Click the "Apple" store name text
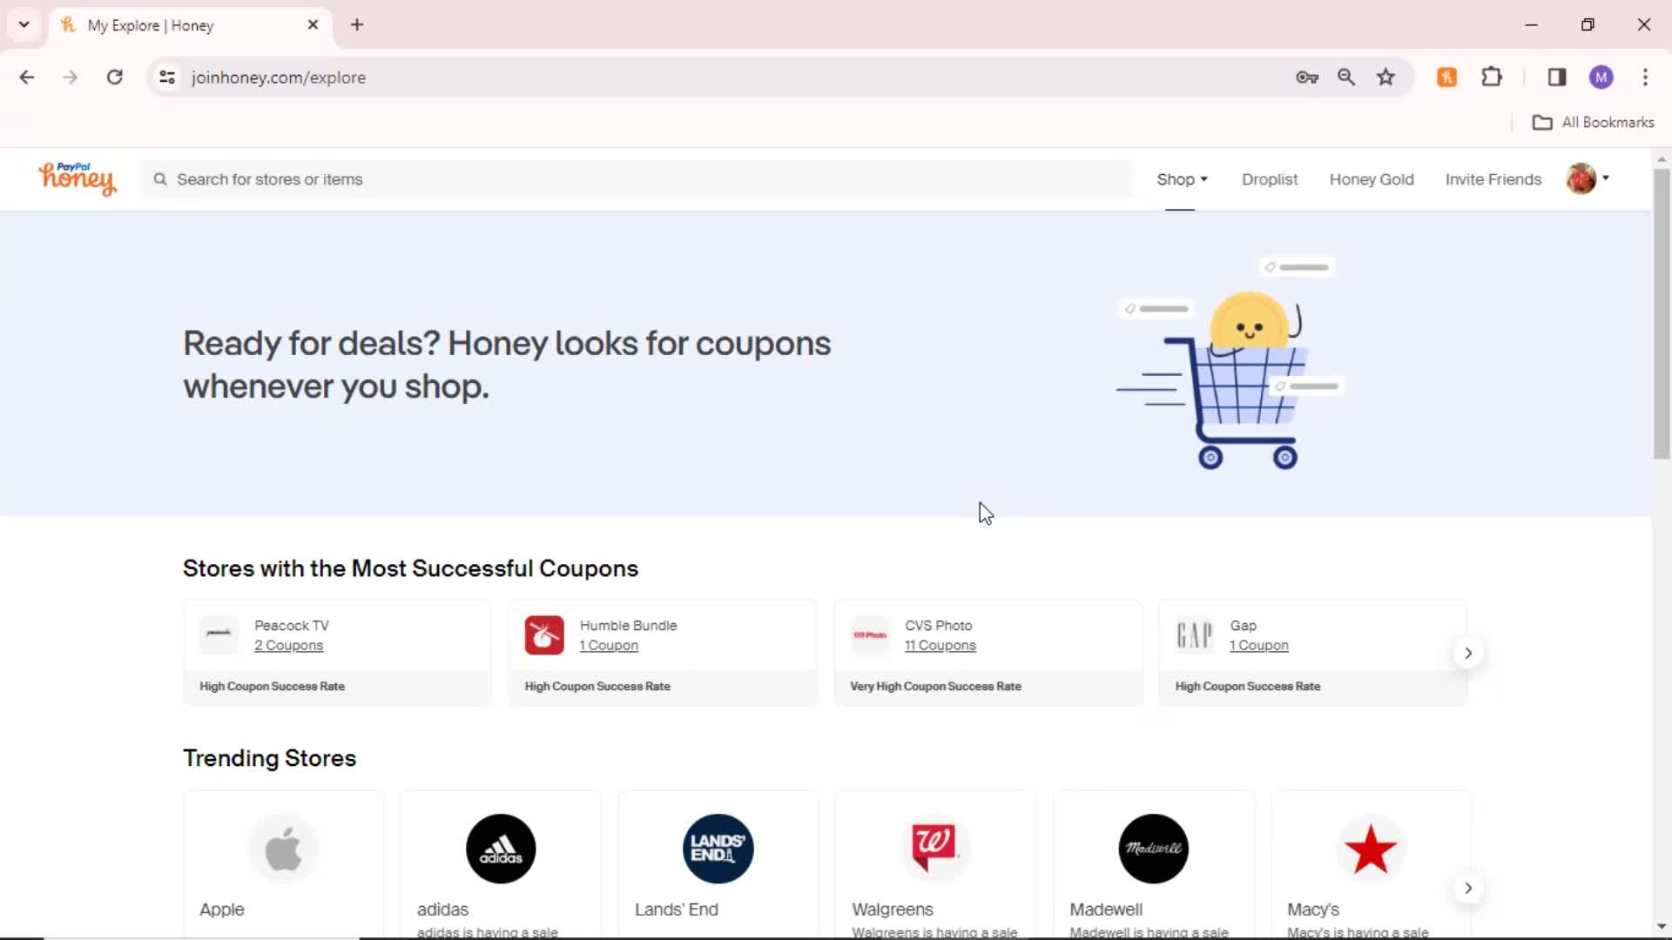This screenshot has width=1672, height=940. click(x=222, y=910)
